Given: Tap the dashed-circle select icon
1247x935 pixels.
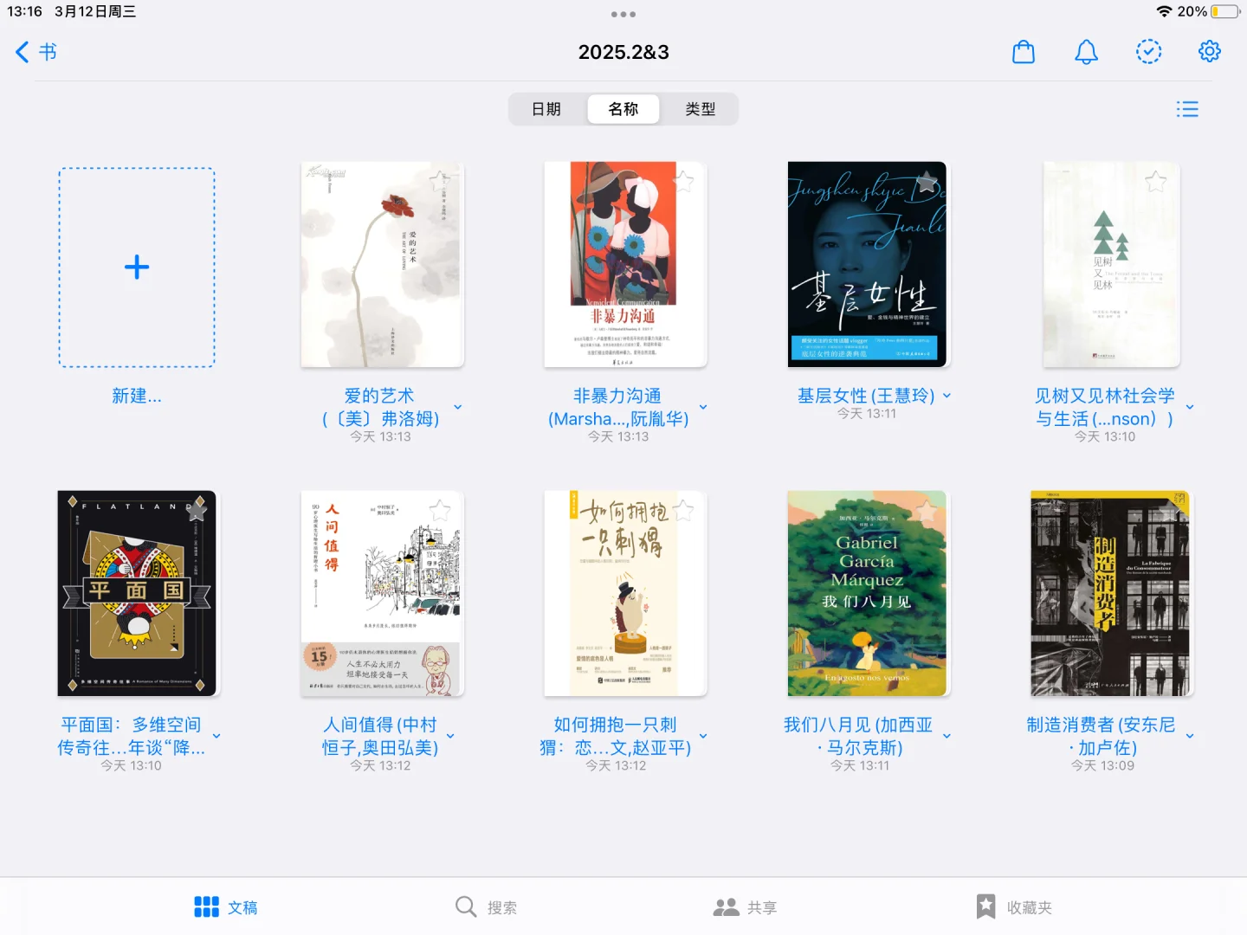Looking at the screenshot, I should [x=1148, y=52].
